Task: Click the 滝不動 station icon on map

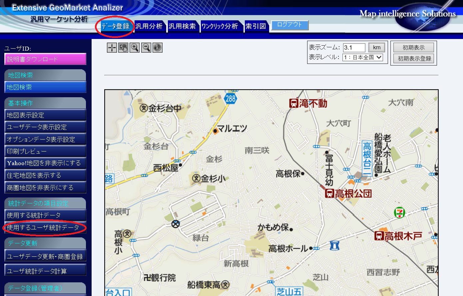Action: 294,103
